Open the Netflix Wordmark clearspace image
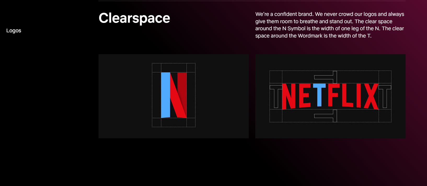 coord(330,96)
